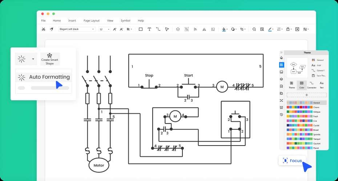This screenshot has width=338, height=181.
Task: Open the layers icon in right sidebar
Action: pyautogui.click(x=281, y=79)
